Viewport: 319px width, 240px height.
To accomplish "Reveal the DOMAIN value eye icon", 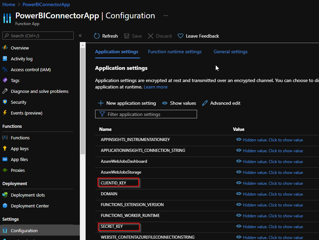I will (238, 194).
